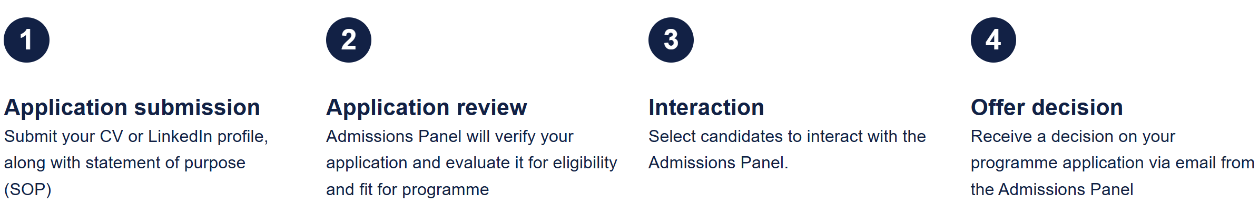Select the step 2 circle icon
Viewport: 1259px width, 223px height.
click(x=349, y=40)
